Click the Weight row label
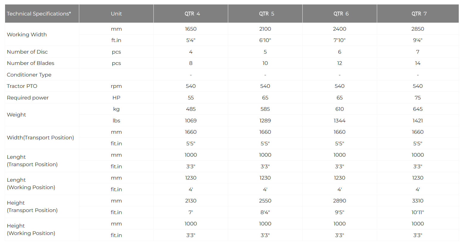Viewport: 465px width, 246px height. point(16,115)
